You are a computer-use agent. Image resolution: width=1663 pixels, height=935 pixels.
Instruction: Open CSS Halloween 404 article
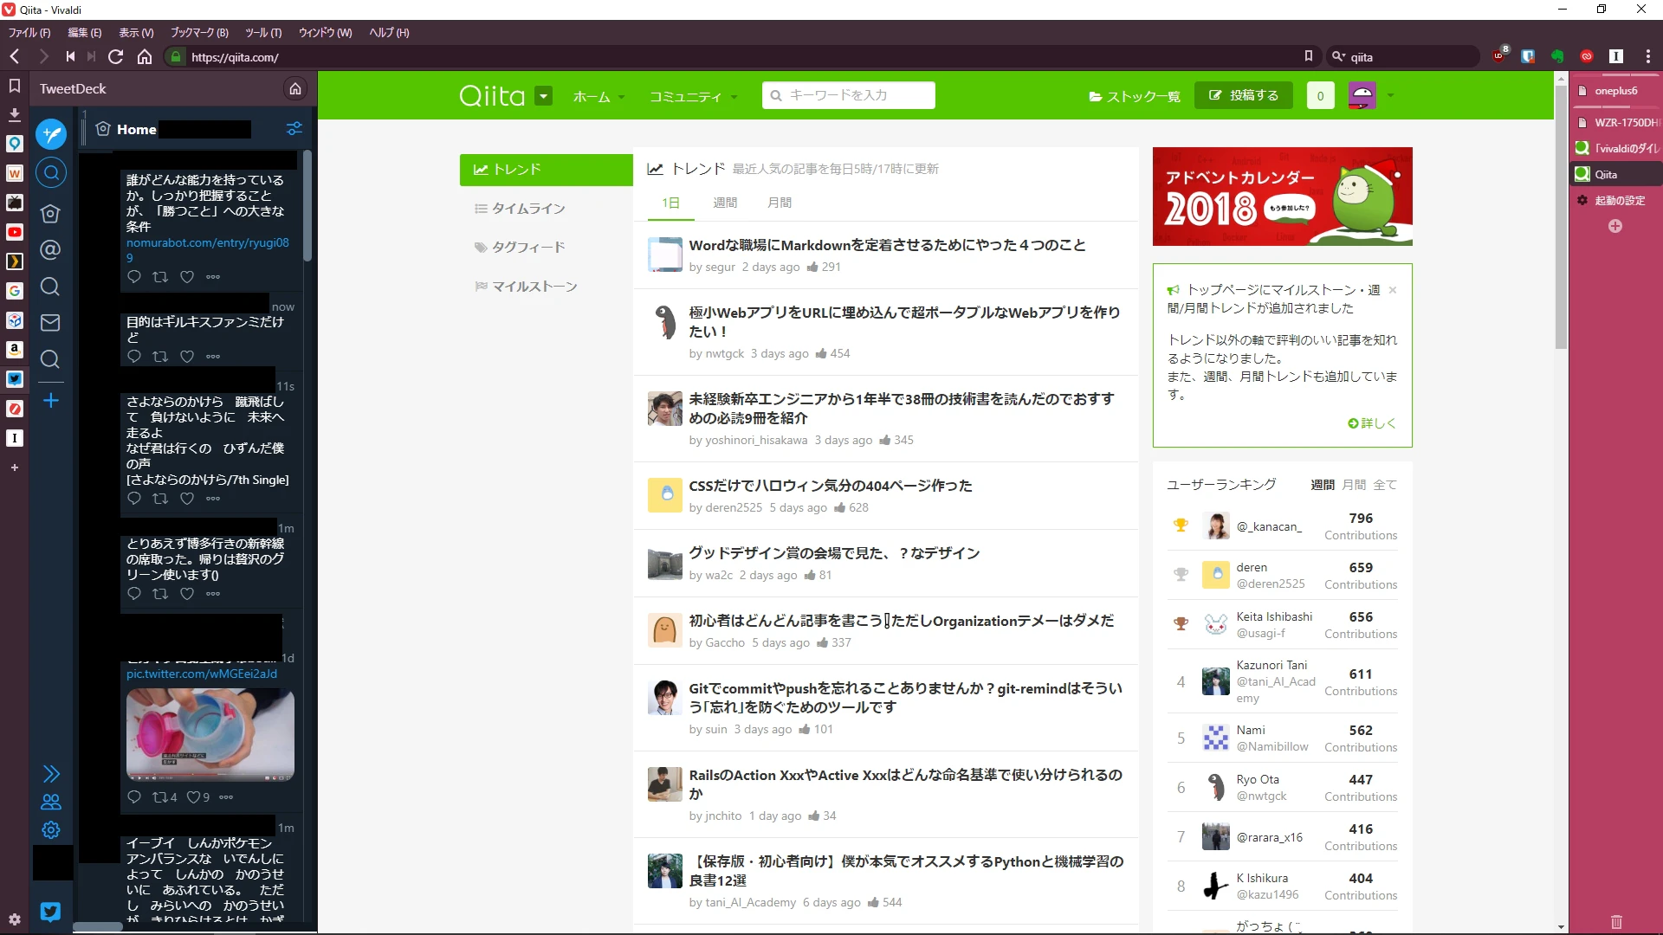pos(831,486)
